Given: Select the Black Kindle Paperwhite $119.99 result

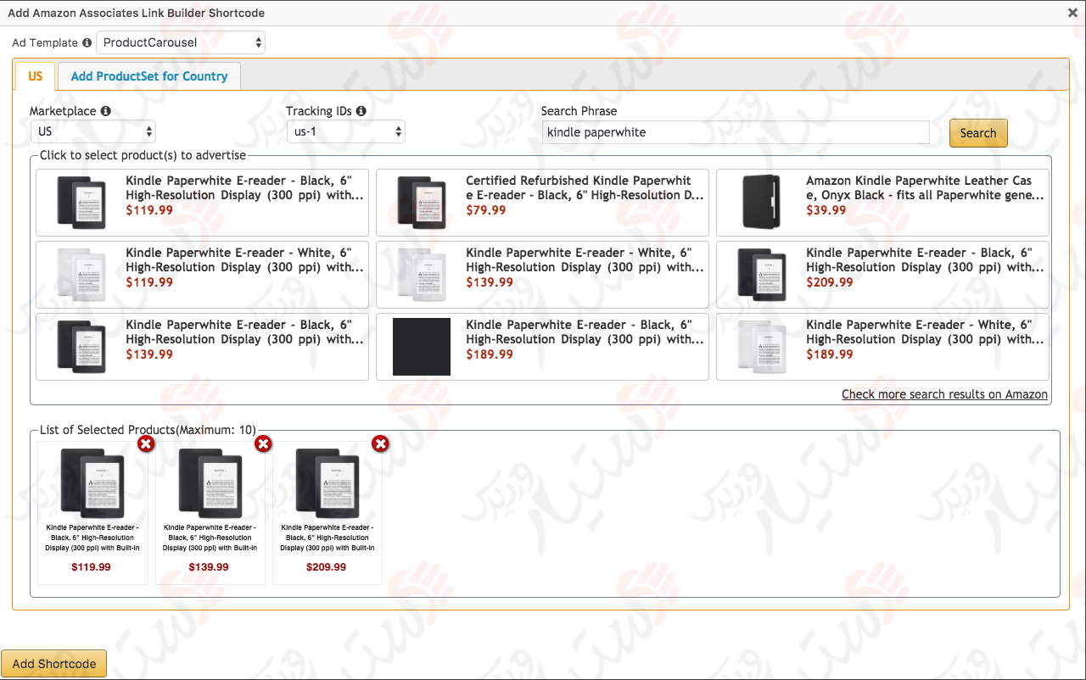Looking at the screenshot, I should 202,203.
